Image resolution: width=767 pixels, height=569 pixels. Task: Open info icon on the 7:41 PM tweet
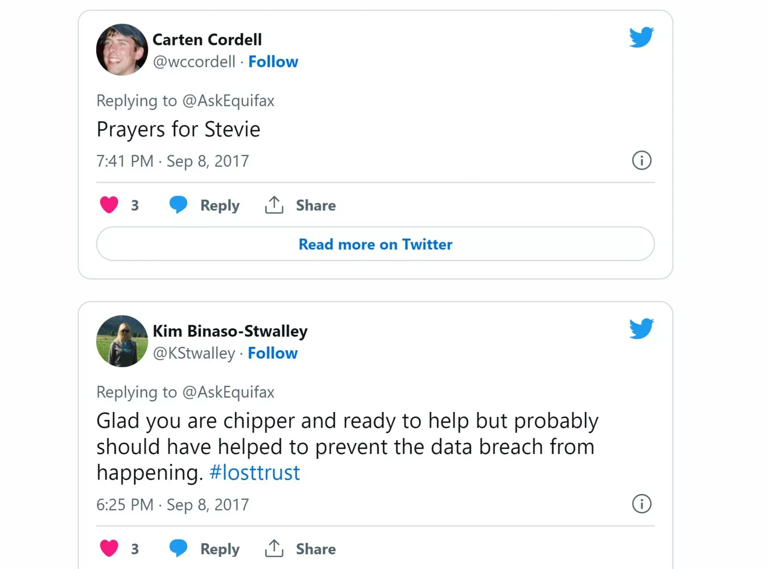pos(641,160)
